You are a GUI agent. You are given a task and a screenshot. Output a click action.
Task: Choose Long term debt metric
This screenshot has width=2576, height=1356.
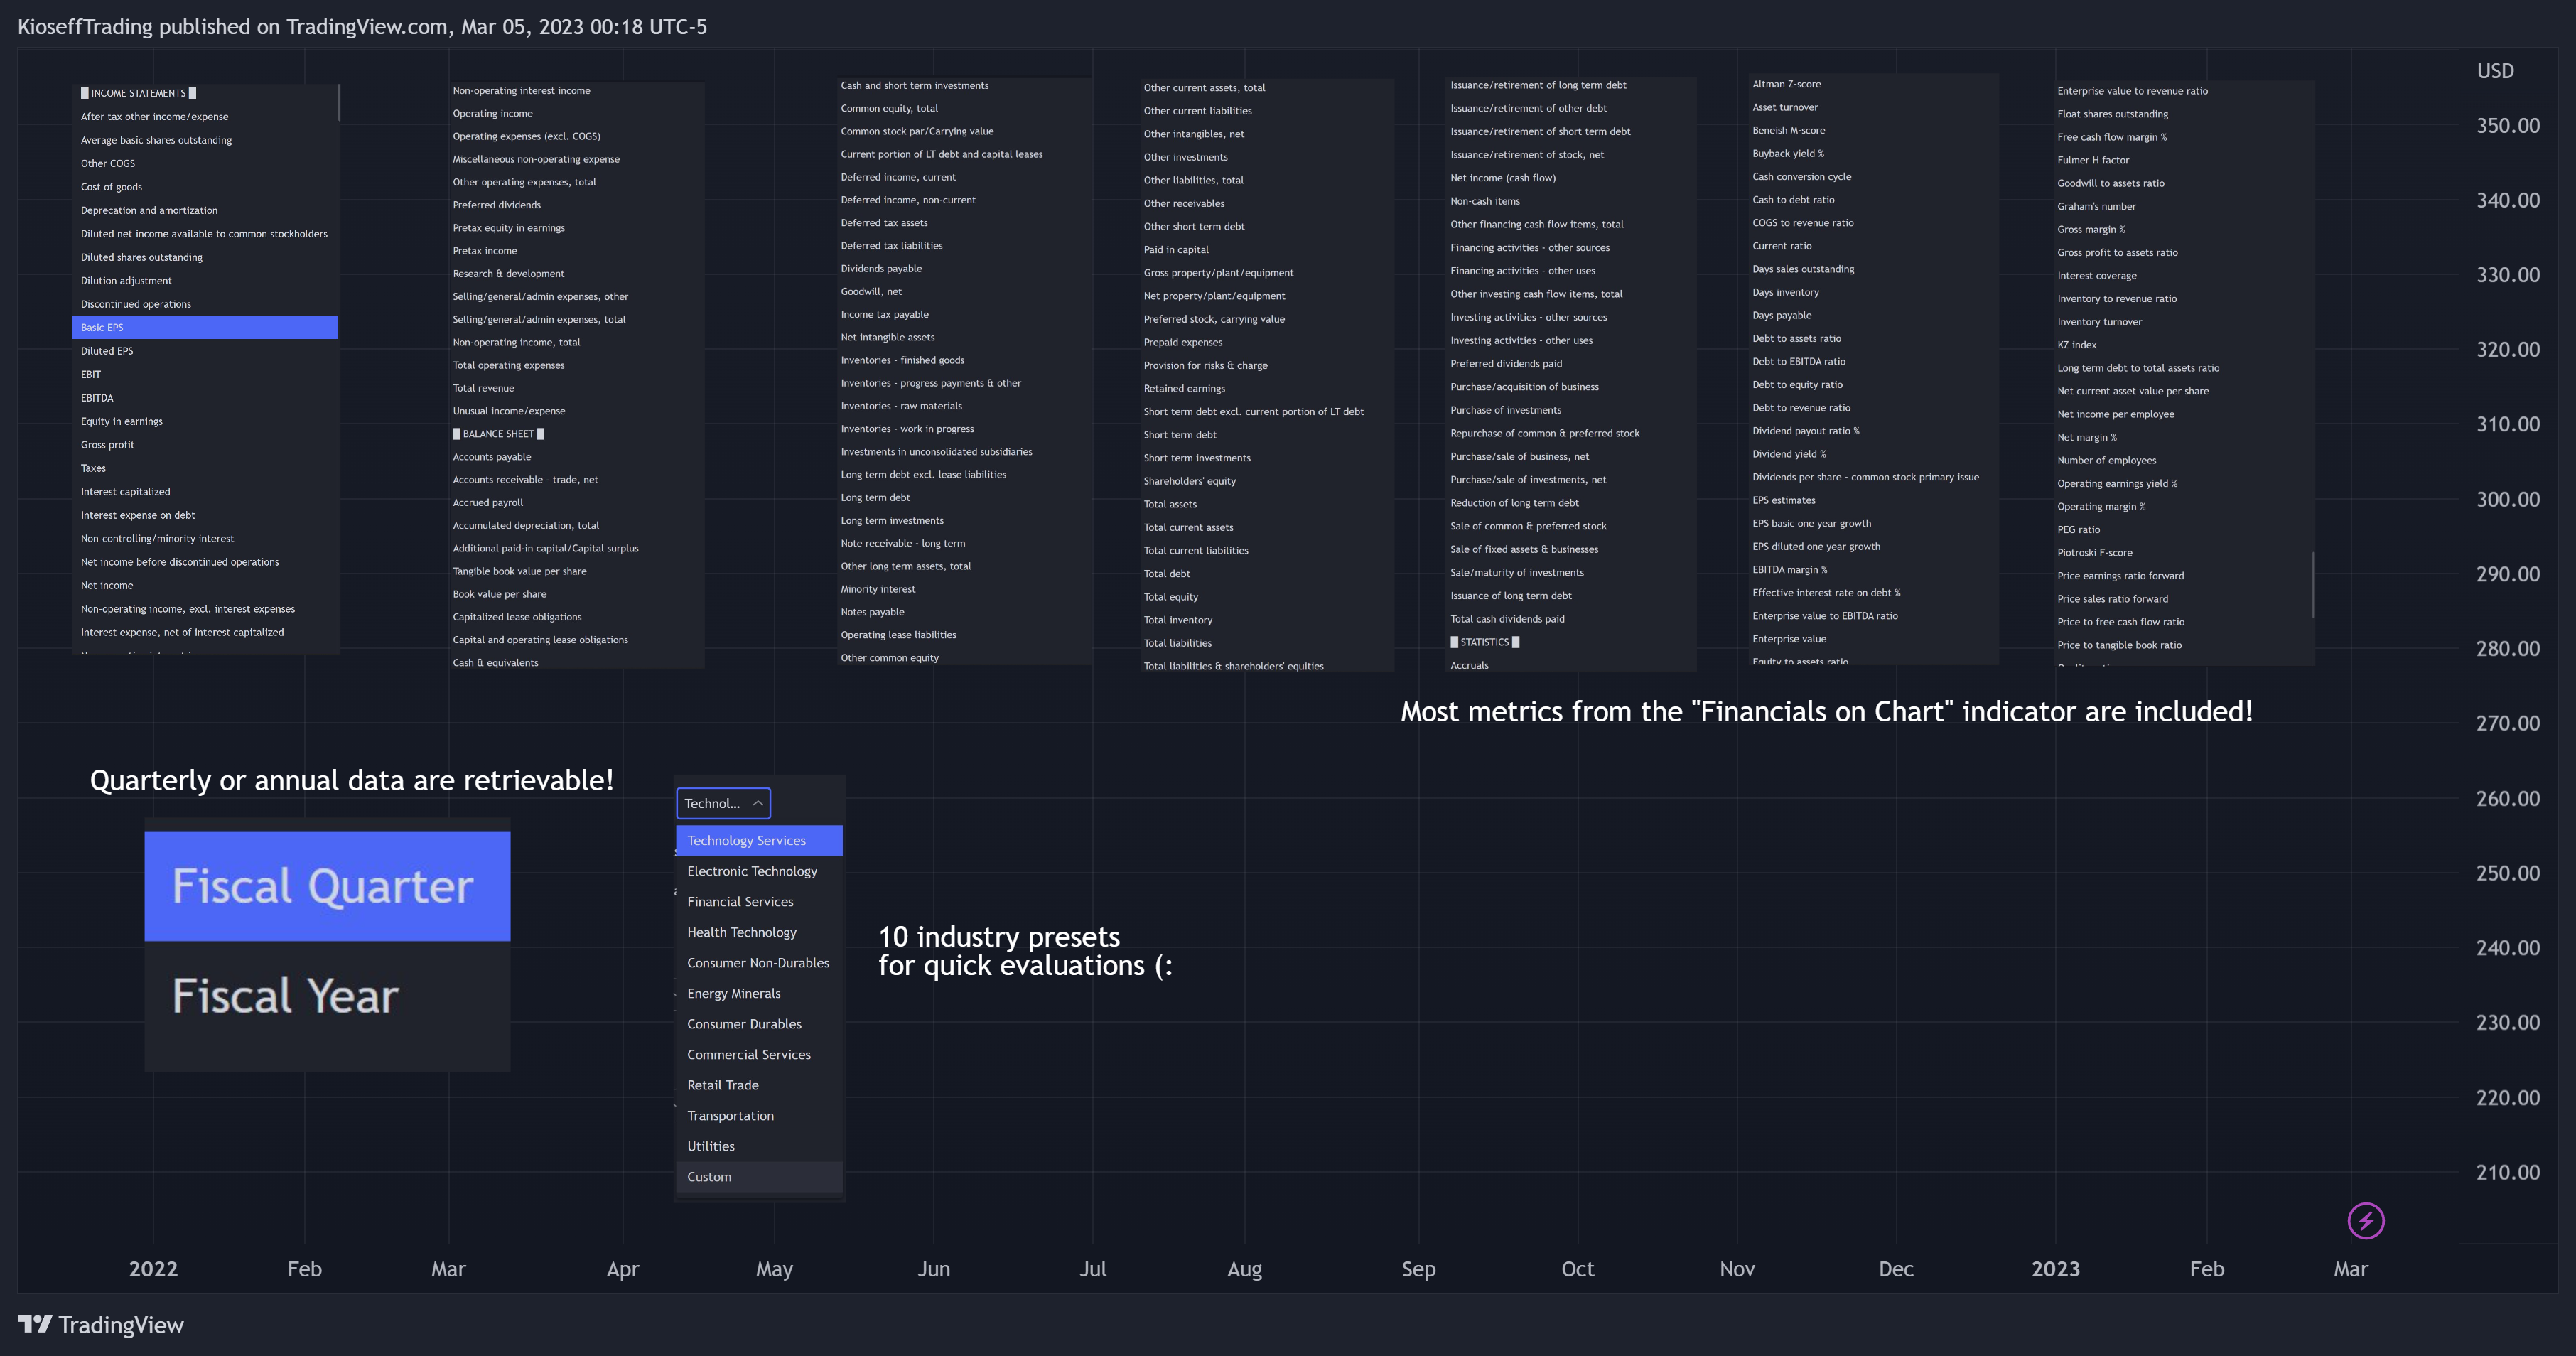click(x=875, y=497)
